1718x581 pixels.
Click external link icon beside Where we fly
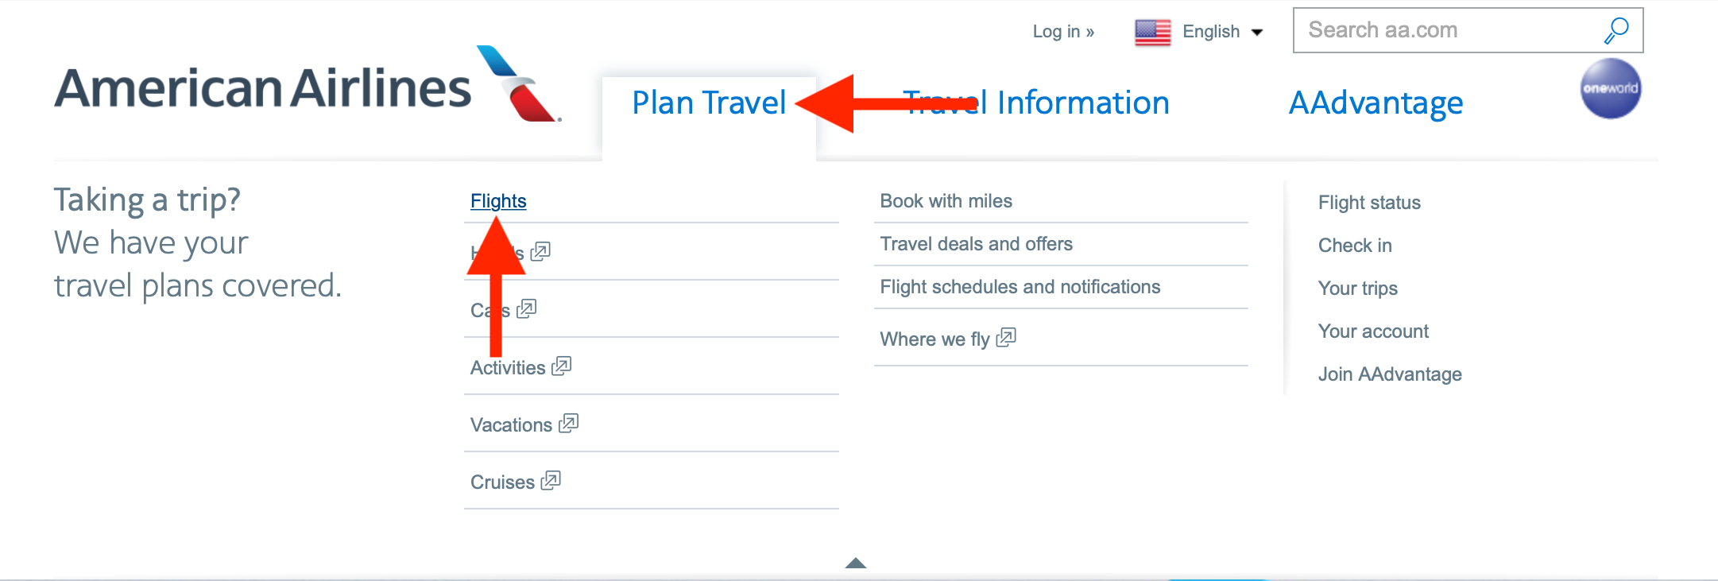click(1006, 338)
